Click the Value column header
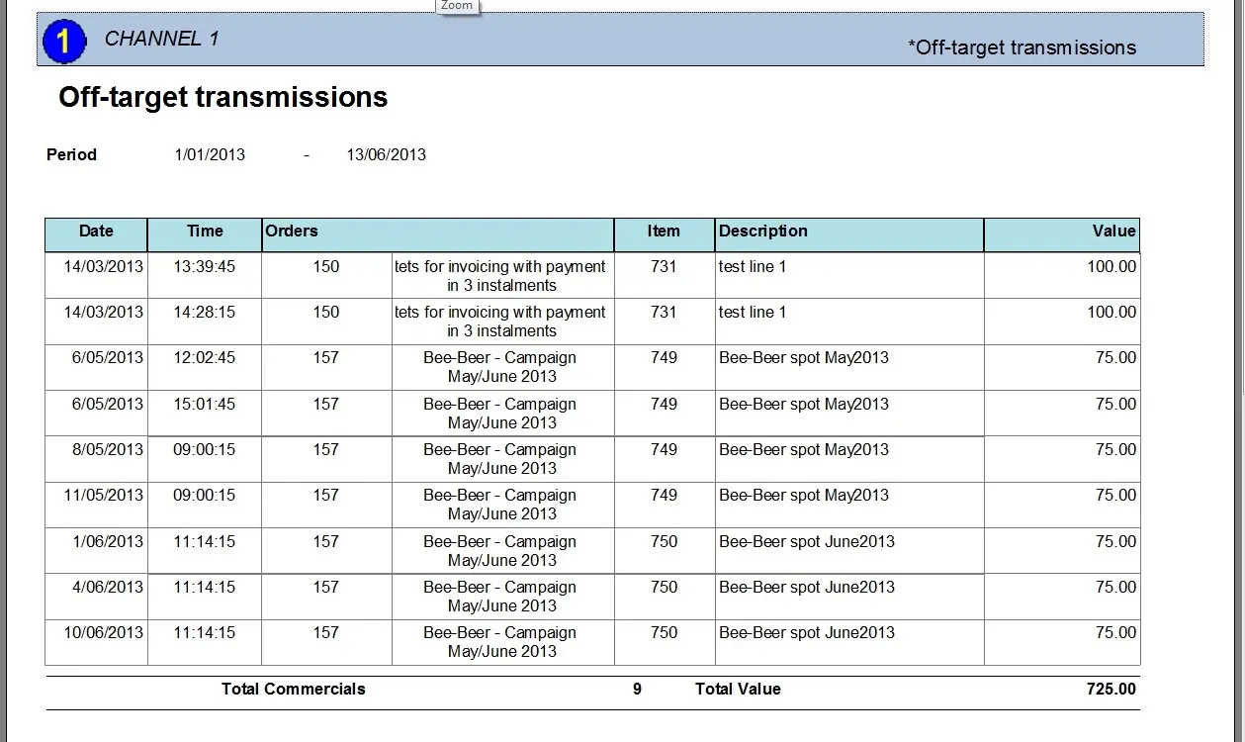This screenshot has width=1245, height=742. [1113, 232]
